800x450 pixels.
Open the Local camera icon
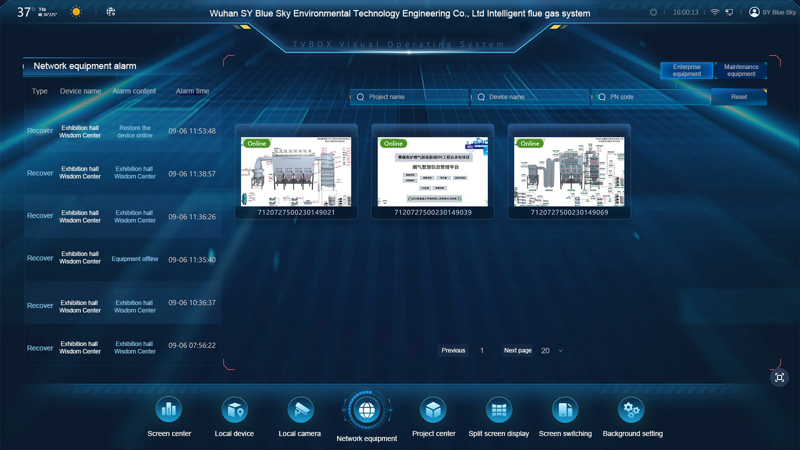click(x=300, y=410)
